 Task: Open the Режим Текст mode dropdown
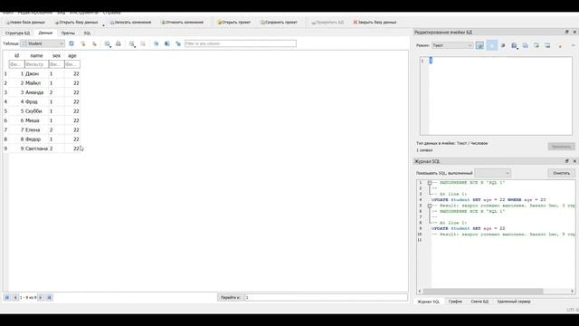click(x=452, y=45)
